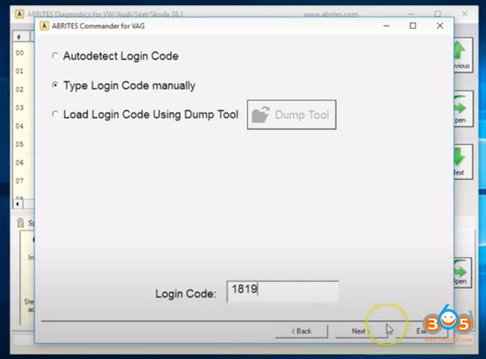Click the list's left scroll arrow
Image resolution: width=486 pixels, height=359 pixels.
click(18, 204)
